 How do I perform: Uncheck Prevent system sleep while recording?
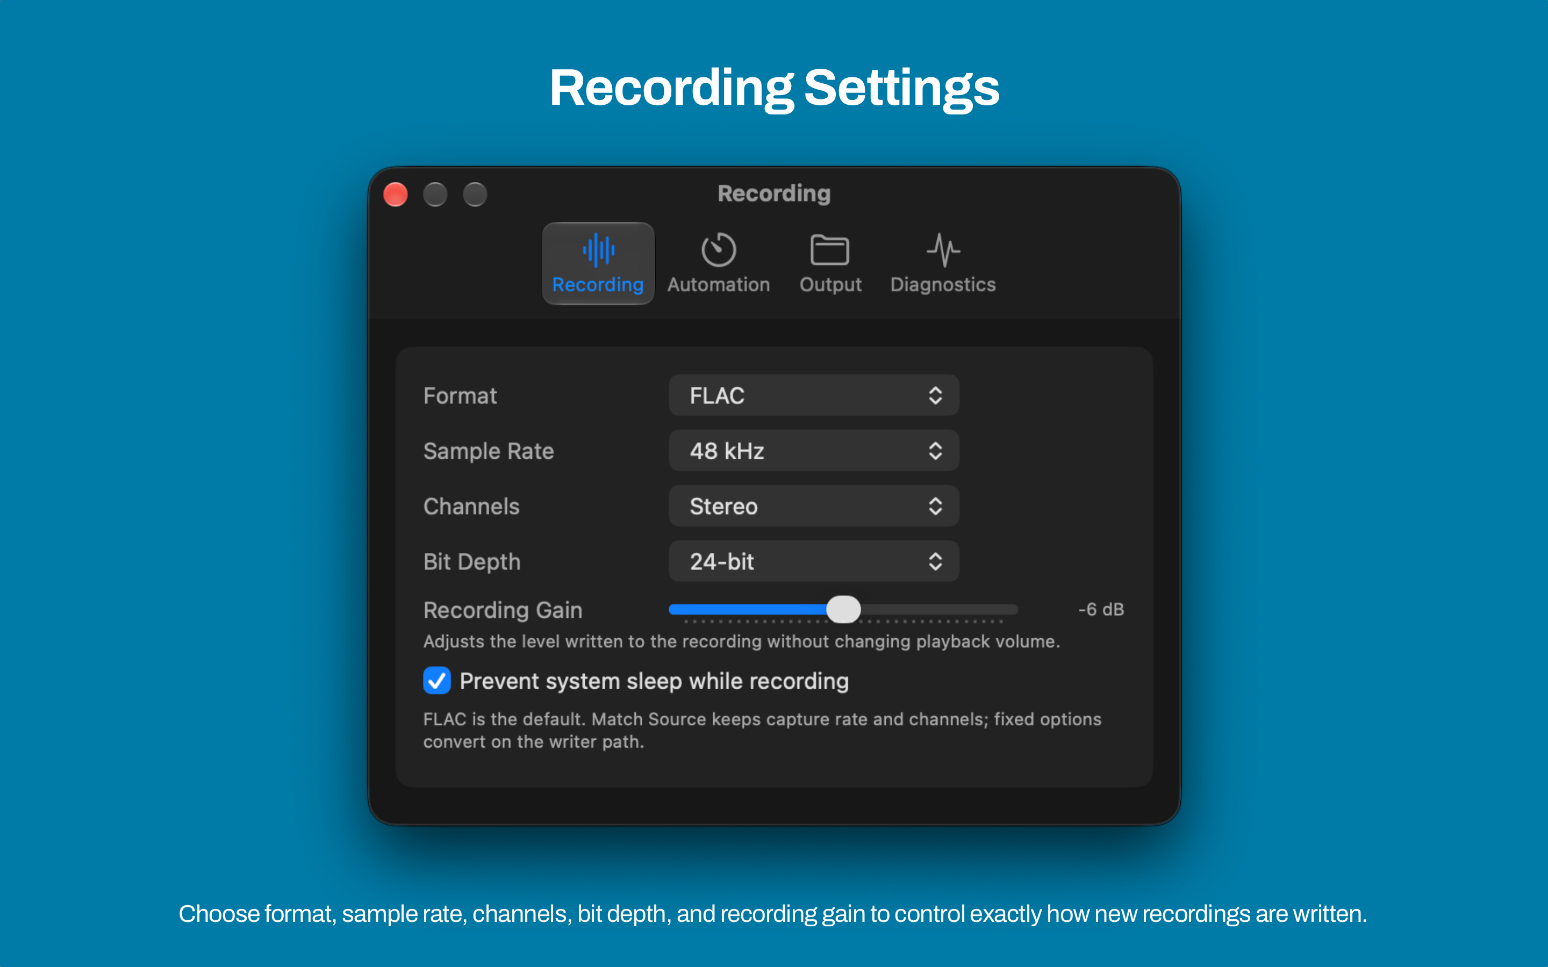coord(437,681)
